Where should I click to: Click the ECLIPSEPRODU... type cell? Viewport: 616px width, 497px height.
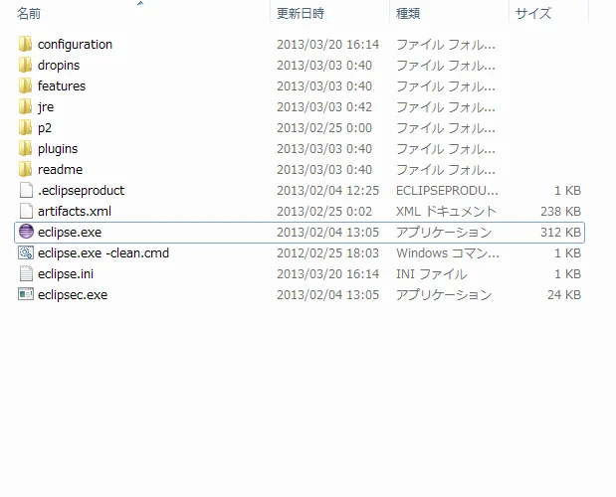click(x=447, y=190)
